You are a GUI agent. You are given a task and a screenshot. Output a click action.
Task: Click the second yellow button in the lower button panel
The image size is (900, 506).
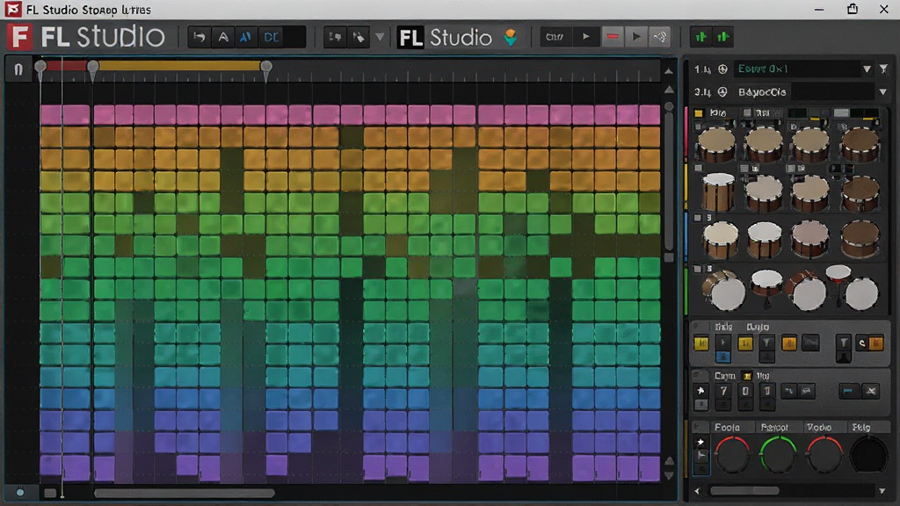coord(745,343)
